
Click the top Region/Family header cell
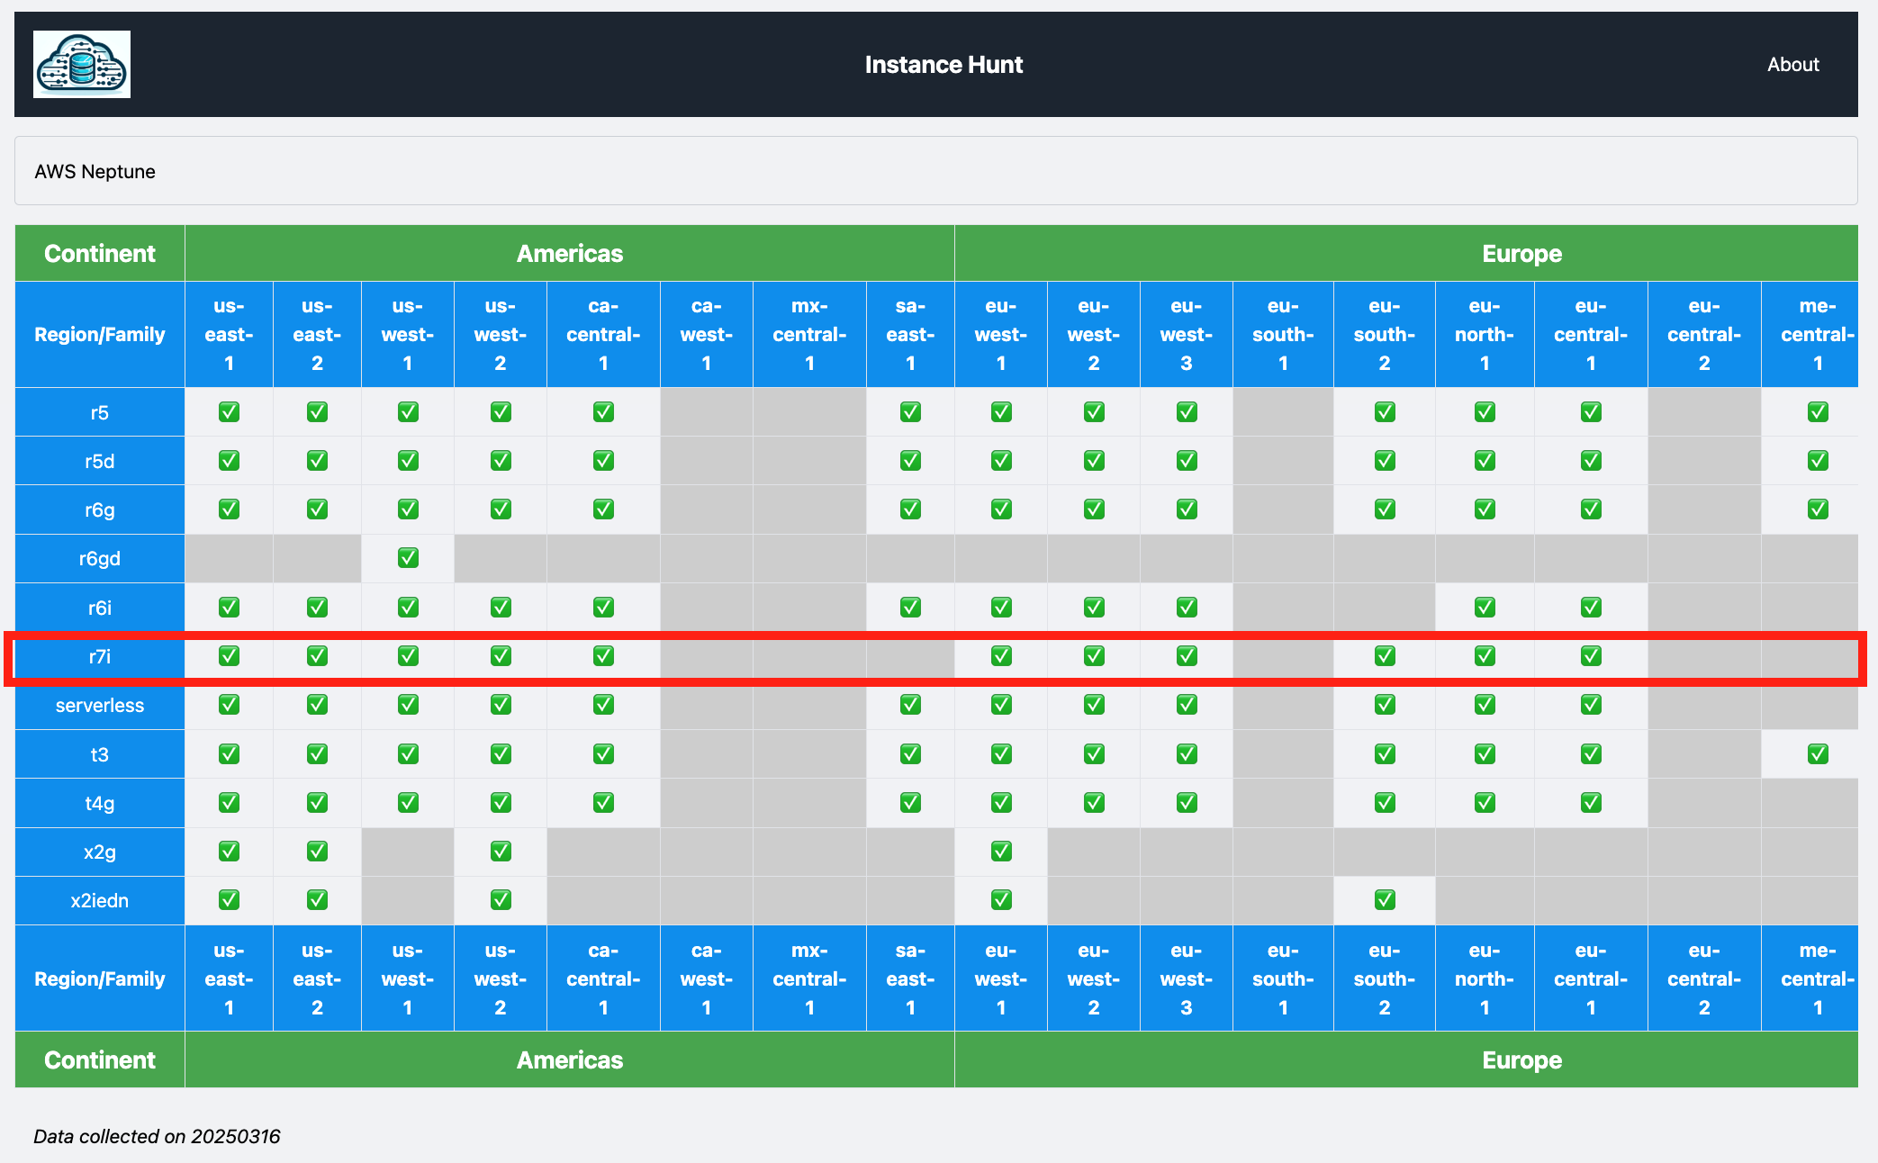[x=100, y=334]
